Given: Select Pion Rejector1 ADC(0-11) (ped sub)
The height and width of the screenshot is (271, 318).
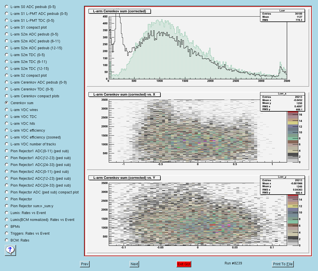Looking at the screenshot, I should [7, 151].
